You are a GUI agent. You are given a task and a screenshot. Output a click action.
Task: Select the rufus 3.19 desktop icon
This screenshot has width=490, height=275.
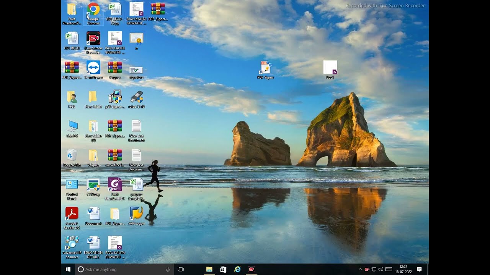(x=136, y=99)
